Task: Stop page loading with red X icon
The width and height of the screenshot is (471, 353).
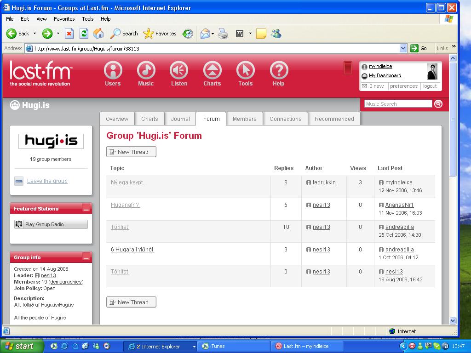Action: [x=69, y=33]
